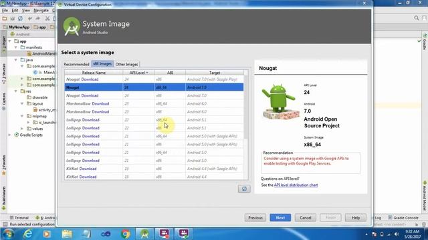Viewport: 428px width, 240px height.
Task: Select the activity_m layout file in tree
Action: pos(44,110)
